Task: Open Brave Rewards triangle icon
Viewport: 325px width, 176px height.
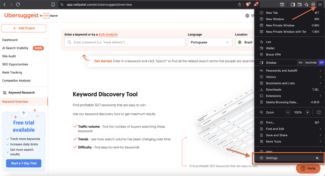Action: (x=256, y=4)
